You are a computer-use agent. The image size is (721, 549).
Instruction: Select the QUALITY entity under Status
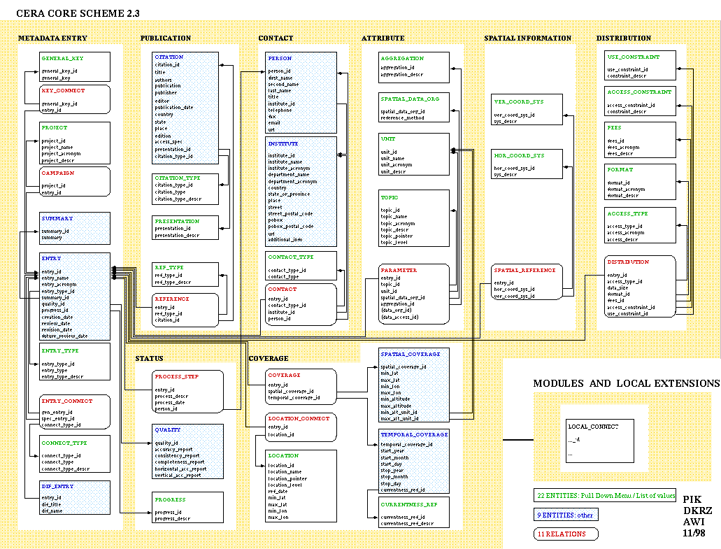pos(188,451)
